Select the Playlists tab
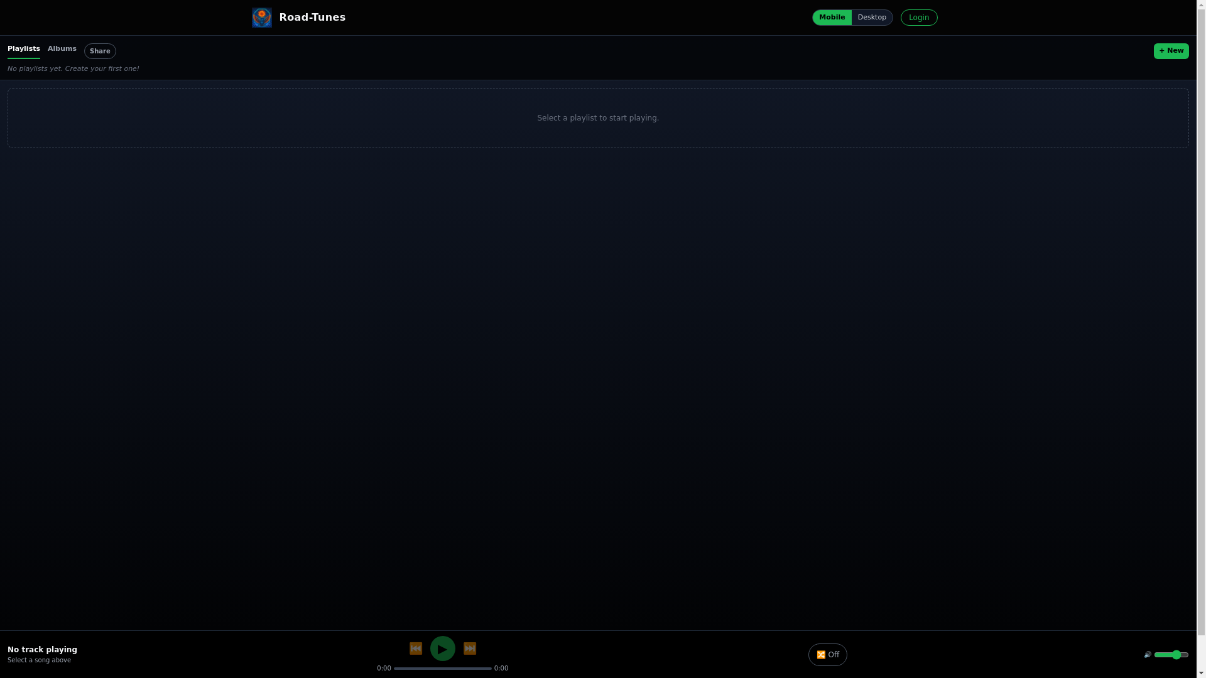Image resolution: width=1206 pixels, height=678 pixels. pos(24,50)
